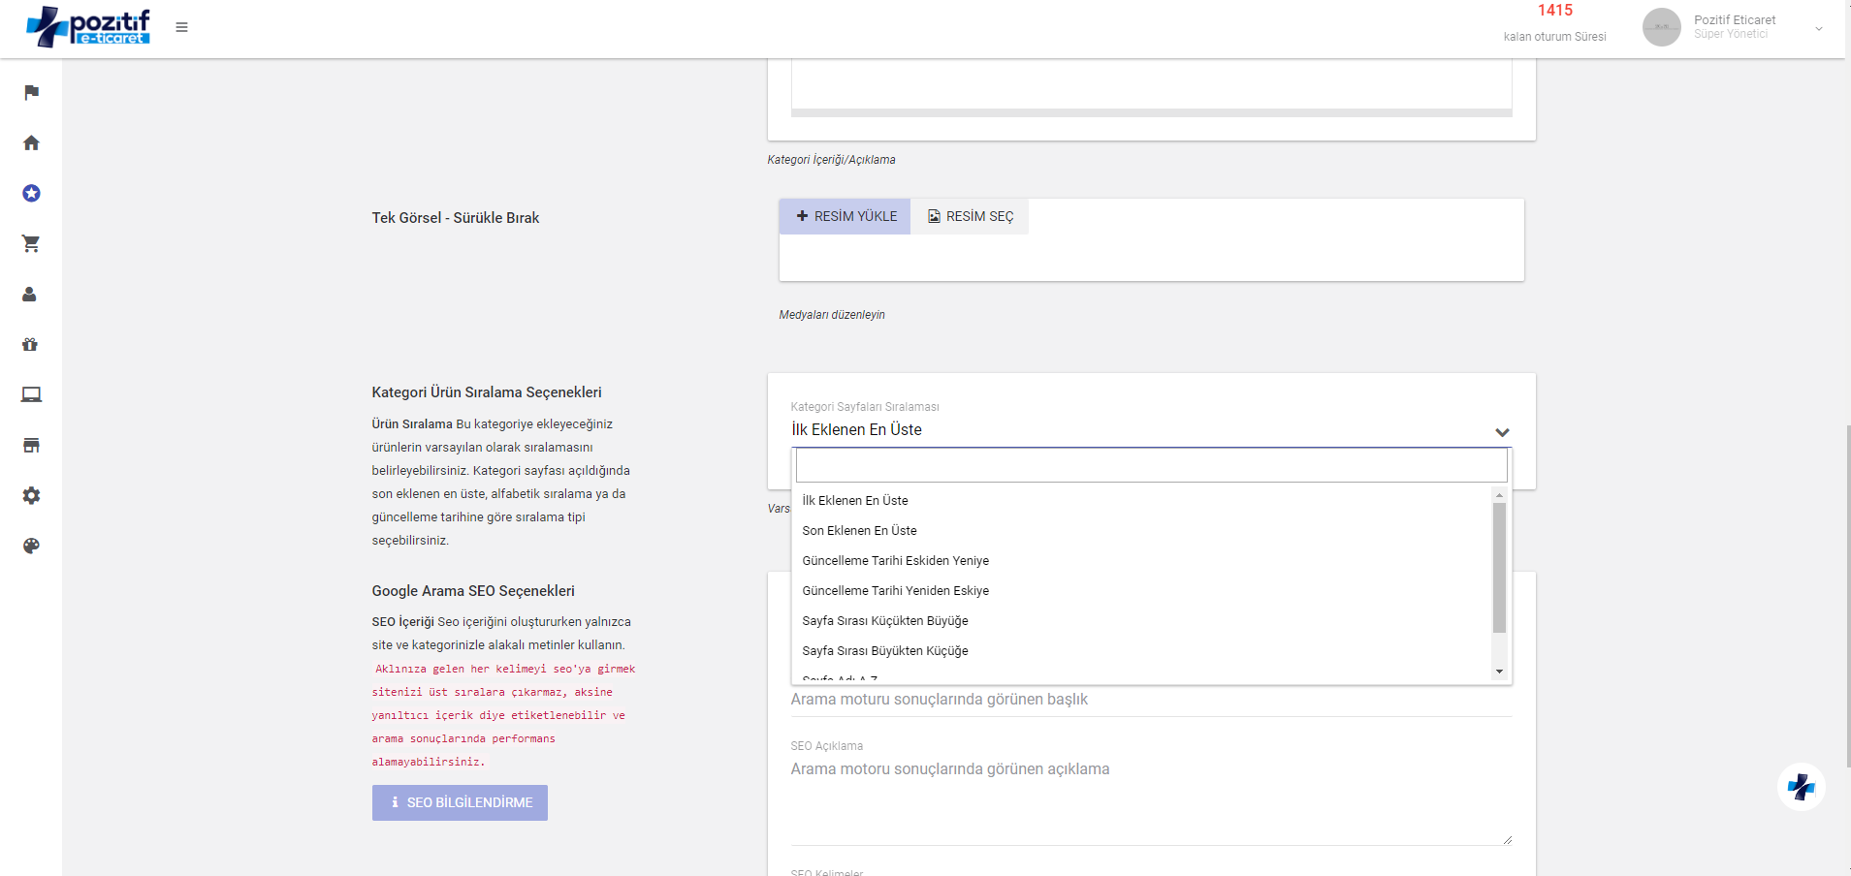Click the star badge sidebar icon
The height and width of the screenshot is (876, 1851).
pos(31,193)
